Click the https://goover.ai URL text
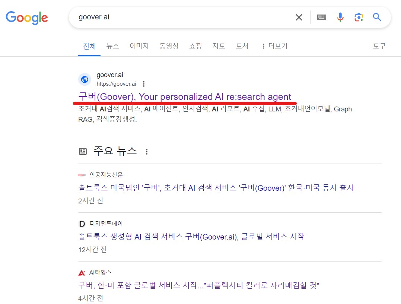 pos(116,84)
